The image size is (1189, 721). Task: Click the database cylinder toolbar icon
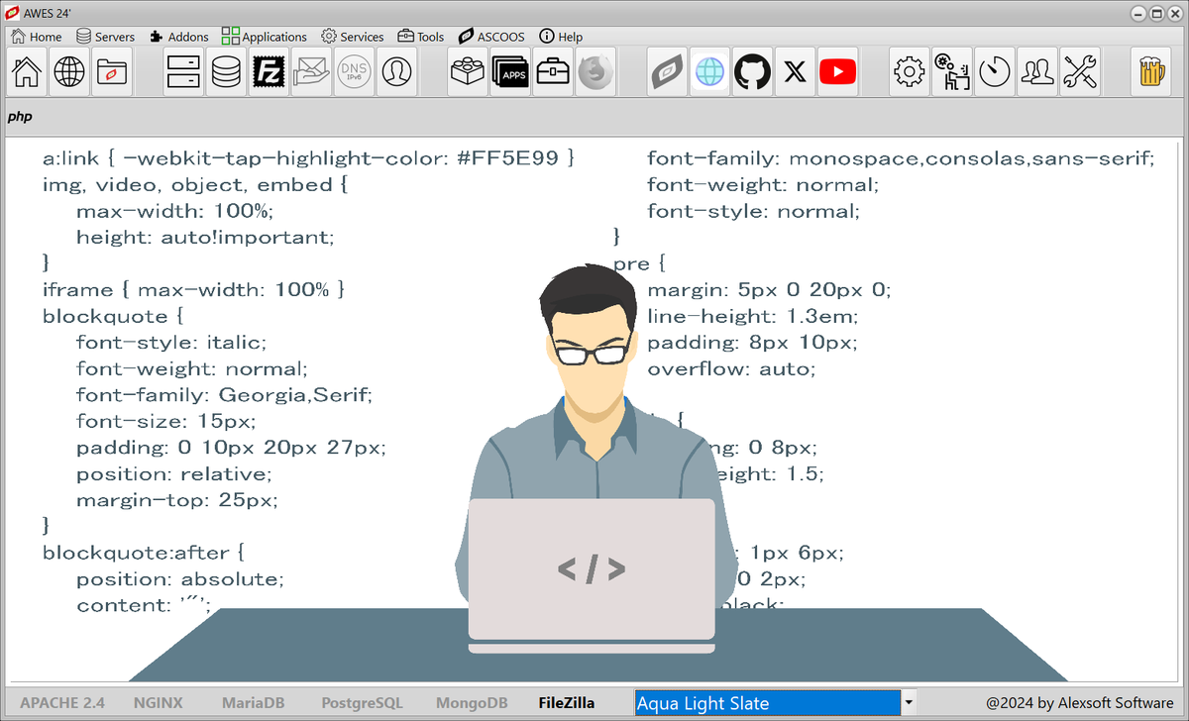226,72
